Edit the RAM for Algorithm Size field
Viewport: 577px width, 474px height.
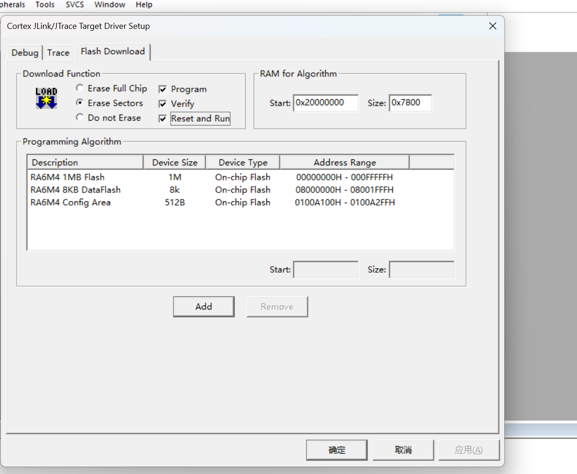click(410, 103)
